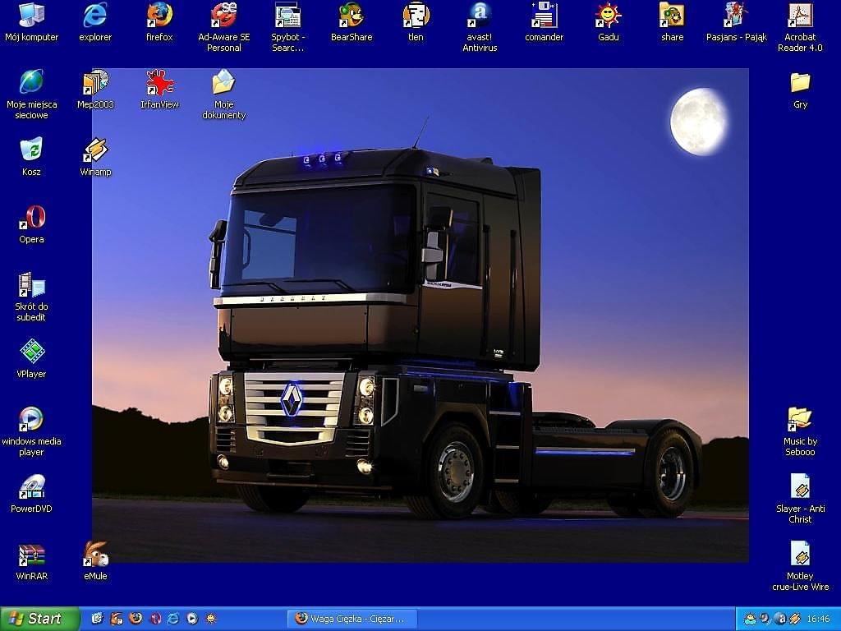Launch Firefox from the Quick Launch bar
Viewport: 841px width, 631px height.
[x=136, y=619]
